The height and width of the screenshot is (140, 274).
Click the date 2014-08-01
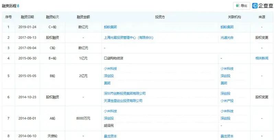(27, 118)
